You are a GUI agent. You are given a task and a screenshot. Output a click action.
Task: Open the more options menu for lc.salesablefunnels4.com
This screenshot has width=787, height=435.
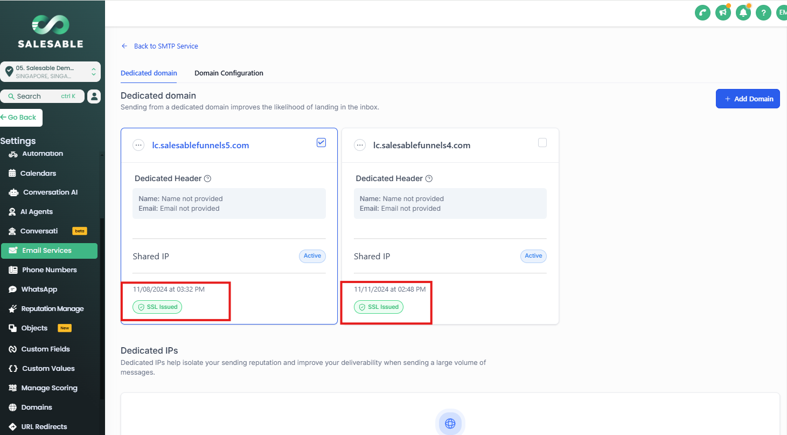tap(360, 145)
